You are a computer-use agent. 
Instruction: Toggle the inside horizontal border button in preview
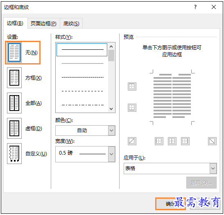[132, 108]
